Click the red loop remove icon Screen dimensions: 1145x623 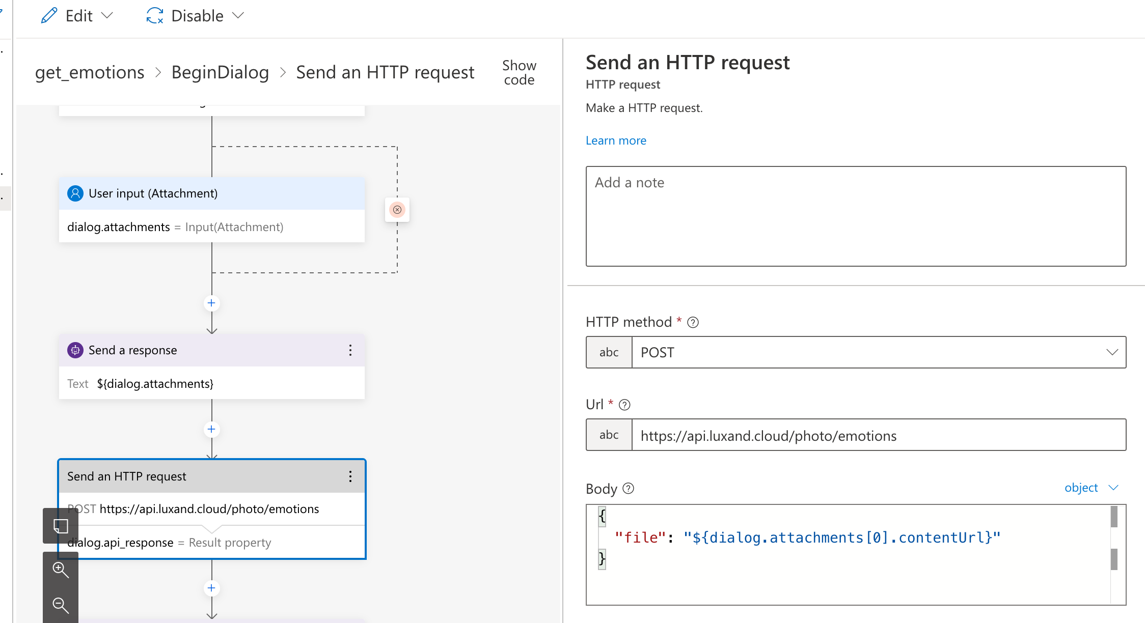pyautogui.click(x=397, y=210)
